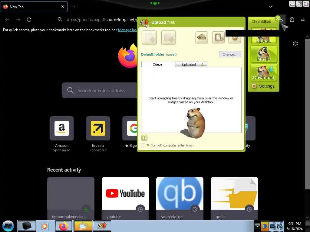Click the network icon in system tray
The width and height of the screenshot is (310, 232).
[x=272, y=226]
